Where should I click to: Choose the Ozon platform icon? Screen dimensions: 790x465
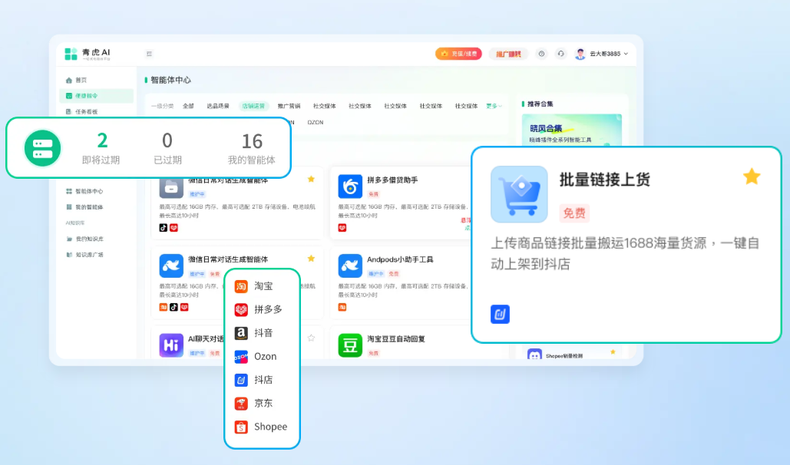[x=241, y=357]
